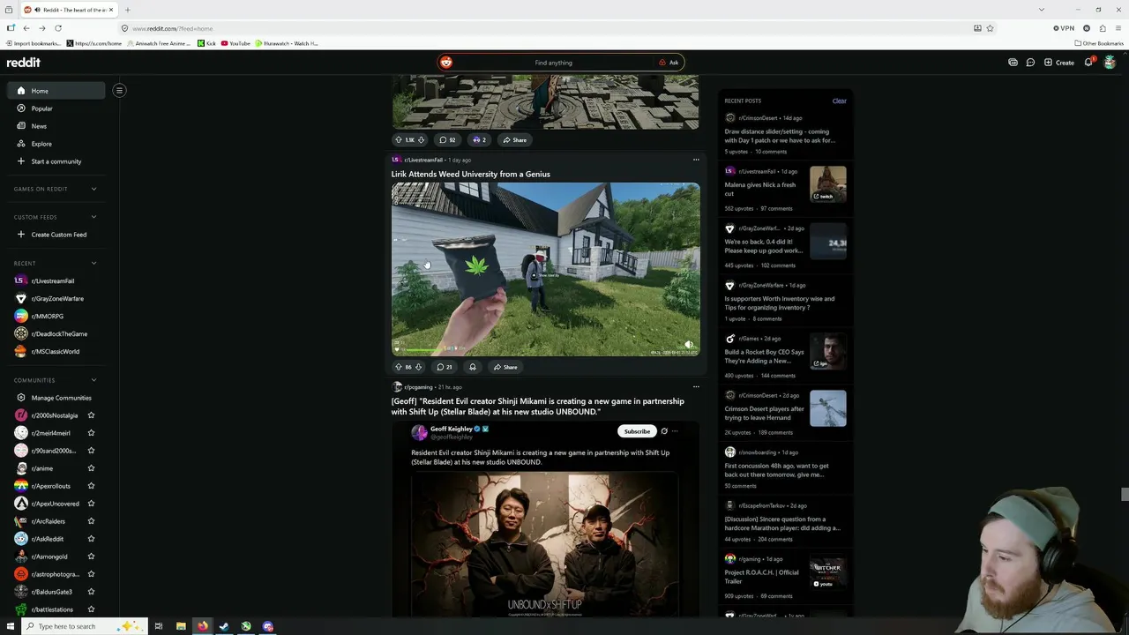Open the browser VPN button
The width and height of the screenshot is (1129, 635).
(1064, 28)
